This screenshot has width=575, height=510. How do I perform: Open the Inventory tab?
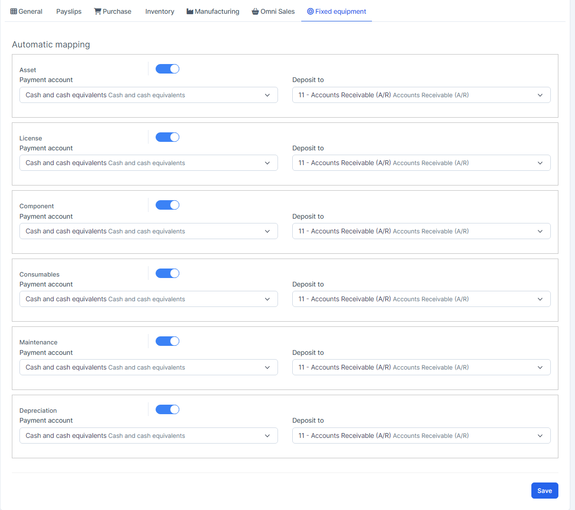[x=159, y=11]
